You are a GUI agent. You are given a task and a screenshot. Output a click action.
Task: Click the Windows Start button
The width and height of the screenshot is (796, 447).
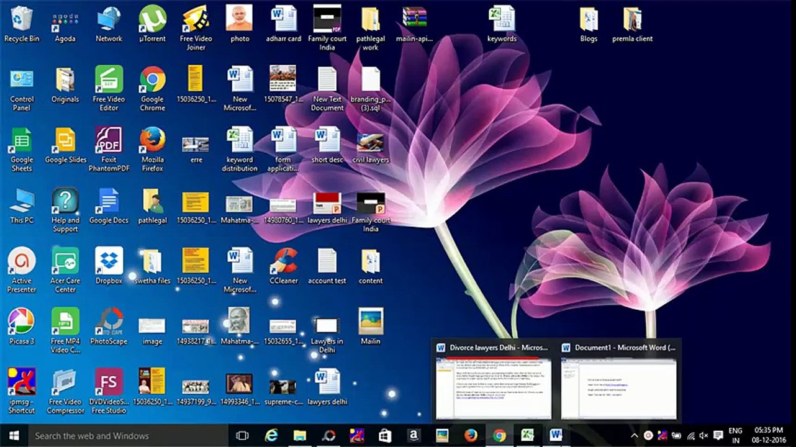coord(14,435)
